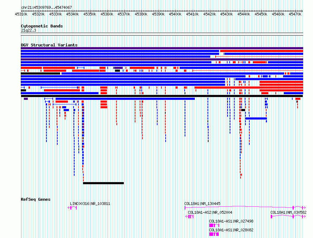Viewport: 313px width, 238px height.
Task: Select the short purple variant bar near 45367k
Action: (x=119, y=68)
